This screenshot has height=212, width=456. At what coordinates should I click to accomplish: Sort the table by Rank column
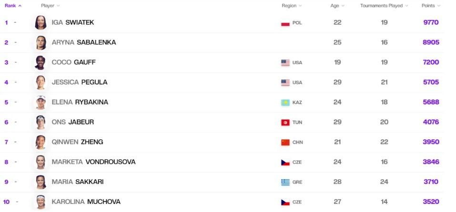(x=13, y=6)
